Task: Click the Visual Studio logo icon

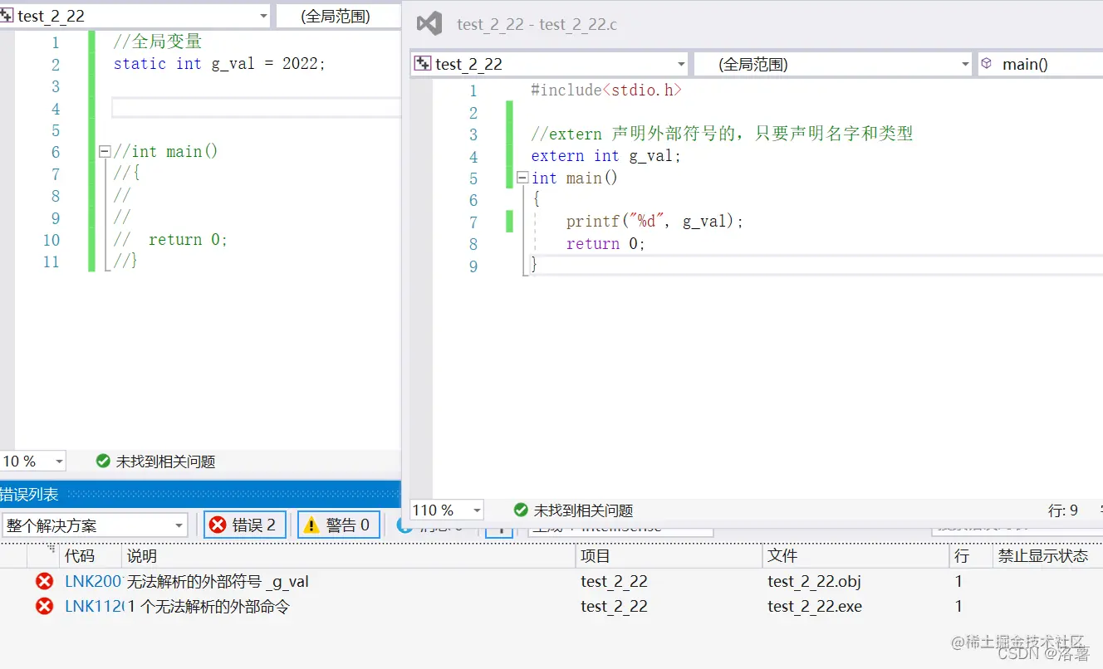Action: [429, 24]
